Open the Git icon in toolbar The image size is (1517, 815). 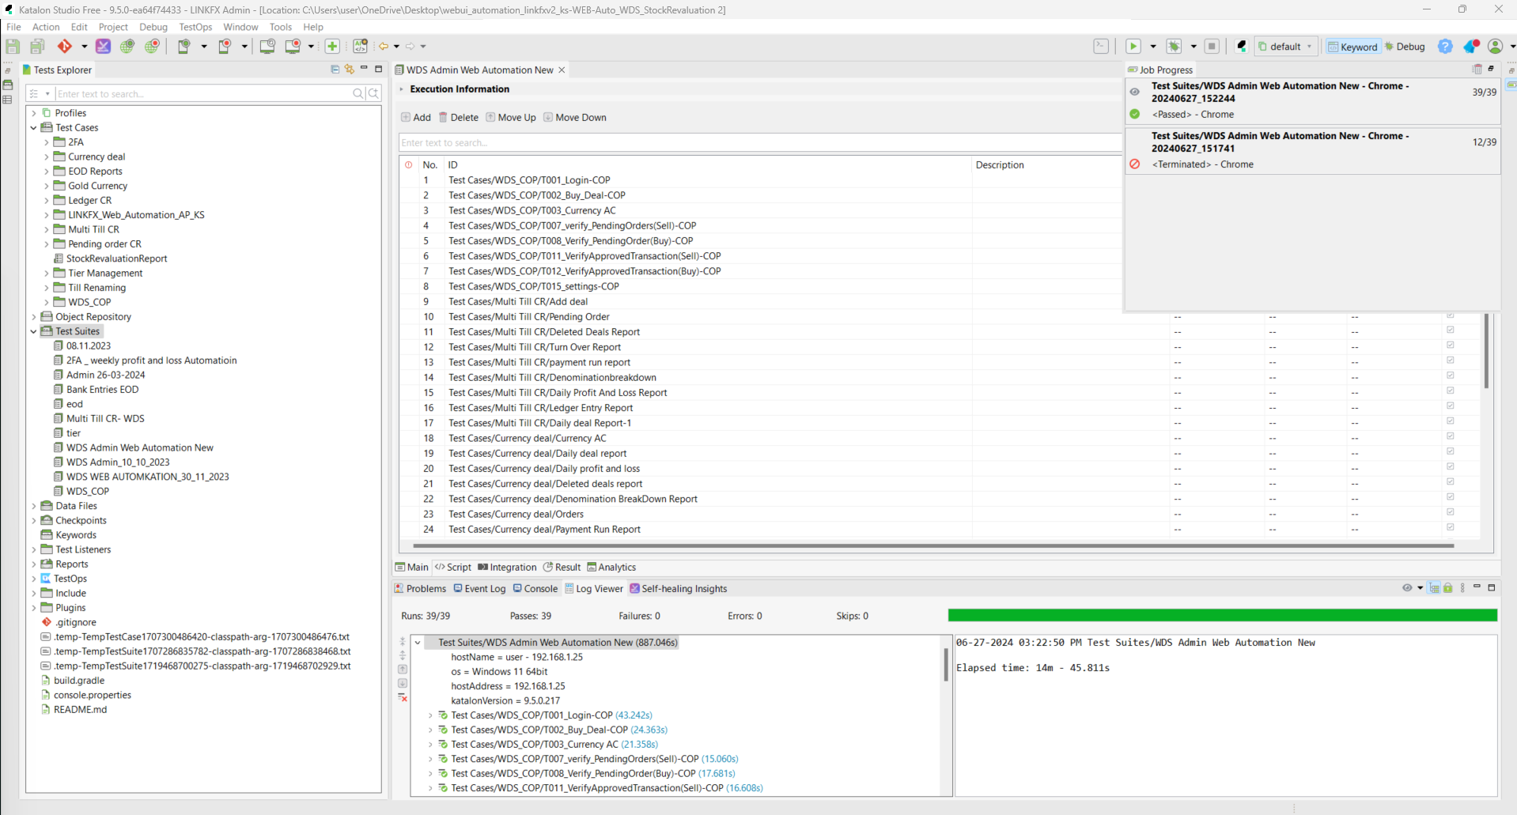click(x=65, y=47)
